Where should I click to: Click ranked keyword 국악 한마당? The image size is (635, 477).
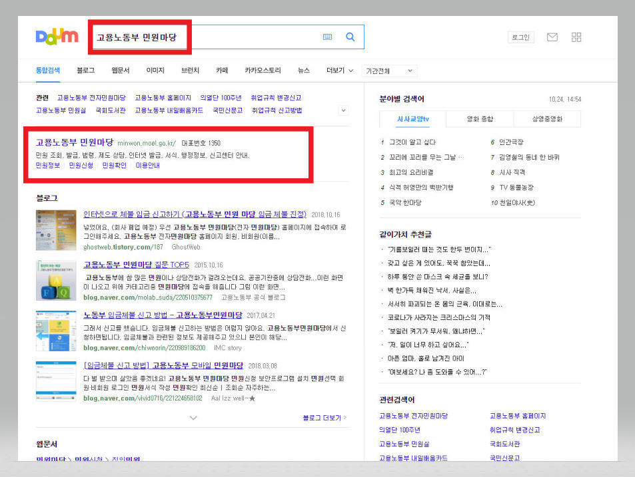point(405,202)
